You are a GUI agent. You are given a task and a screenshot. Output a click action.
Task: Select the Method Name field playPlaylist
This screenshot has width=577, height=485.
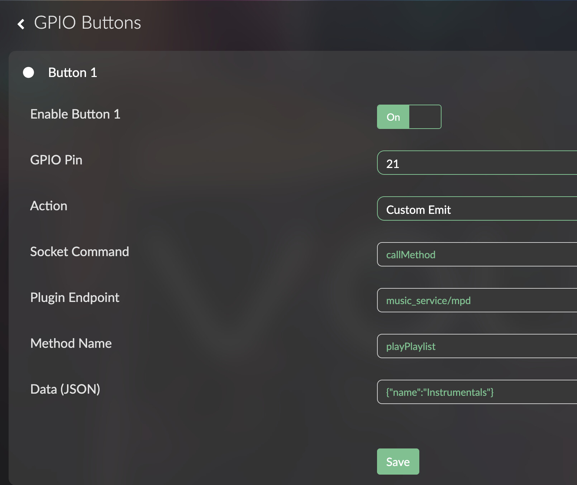point(477,346)
